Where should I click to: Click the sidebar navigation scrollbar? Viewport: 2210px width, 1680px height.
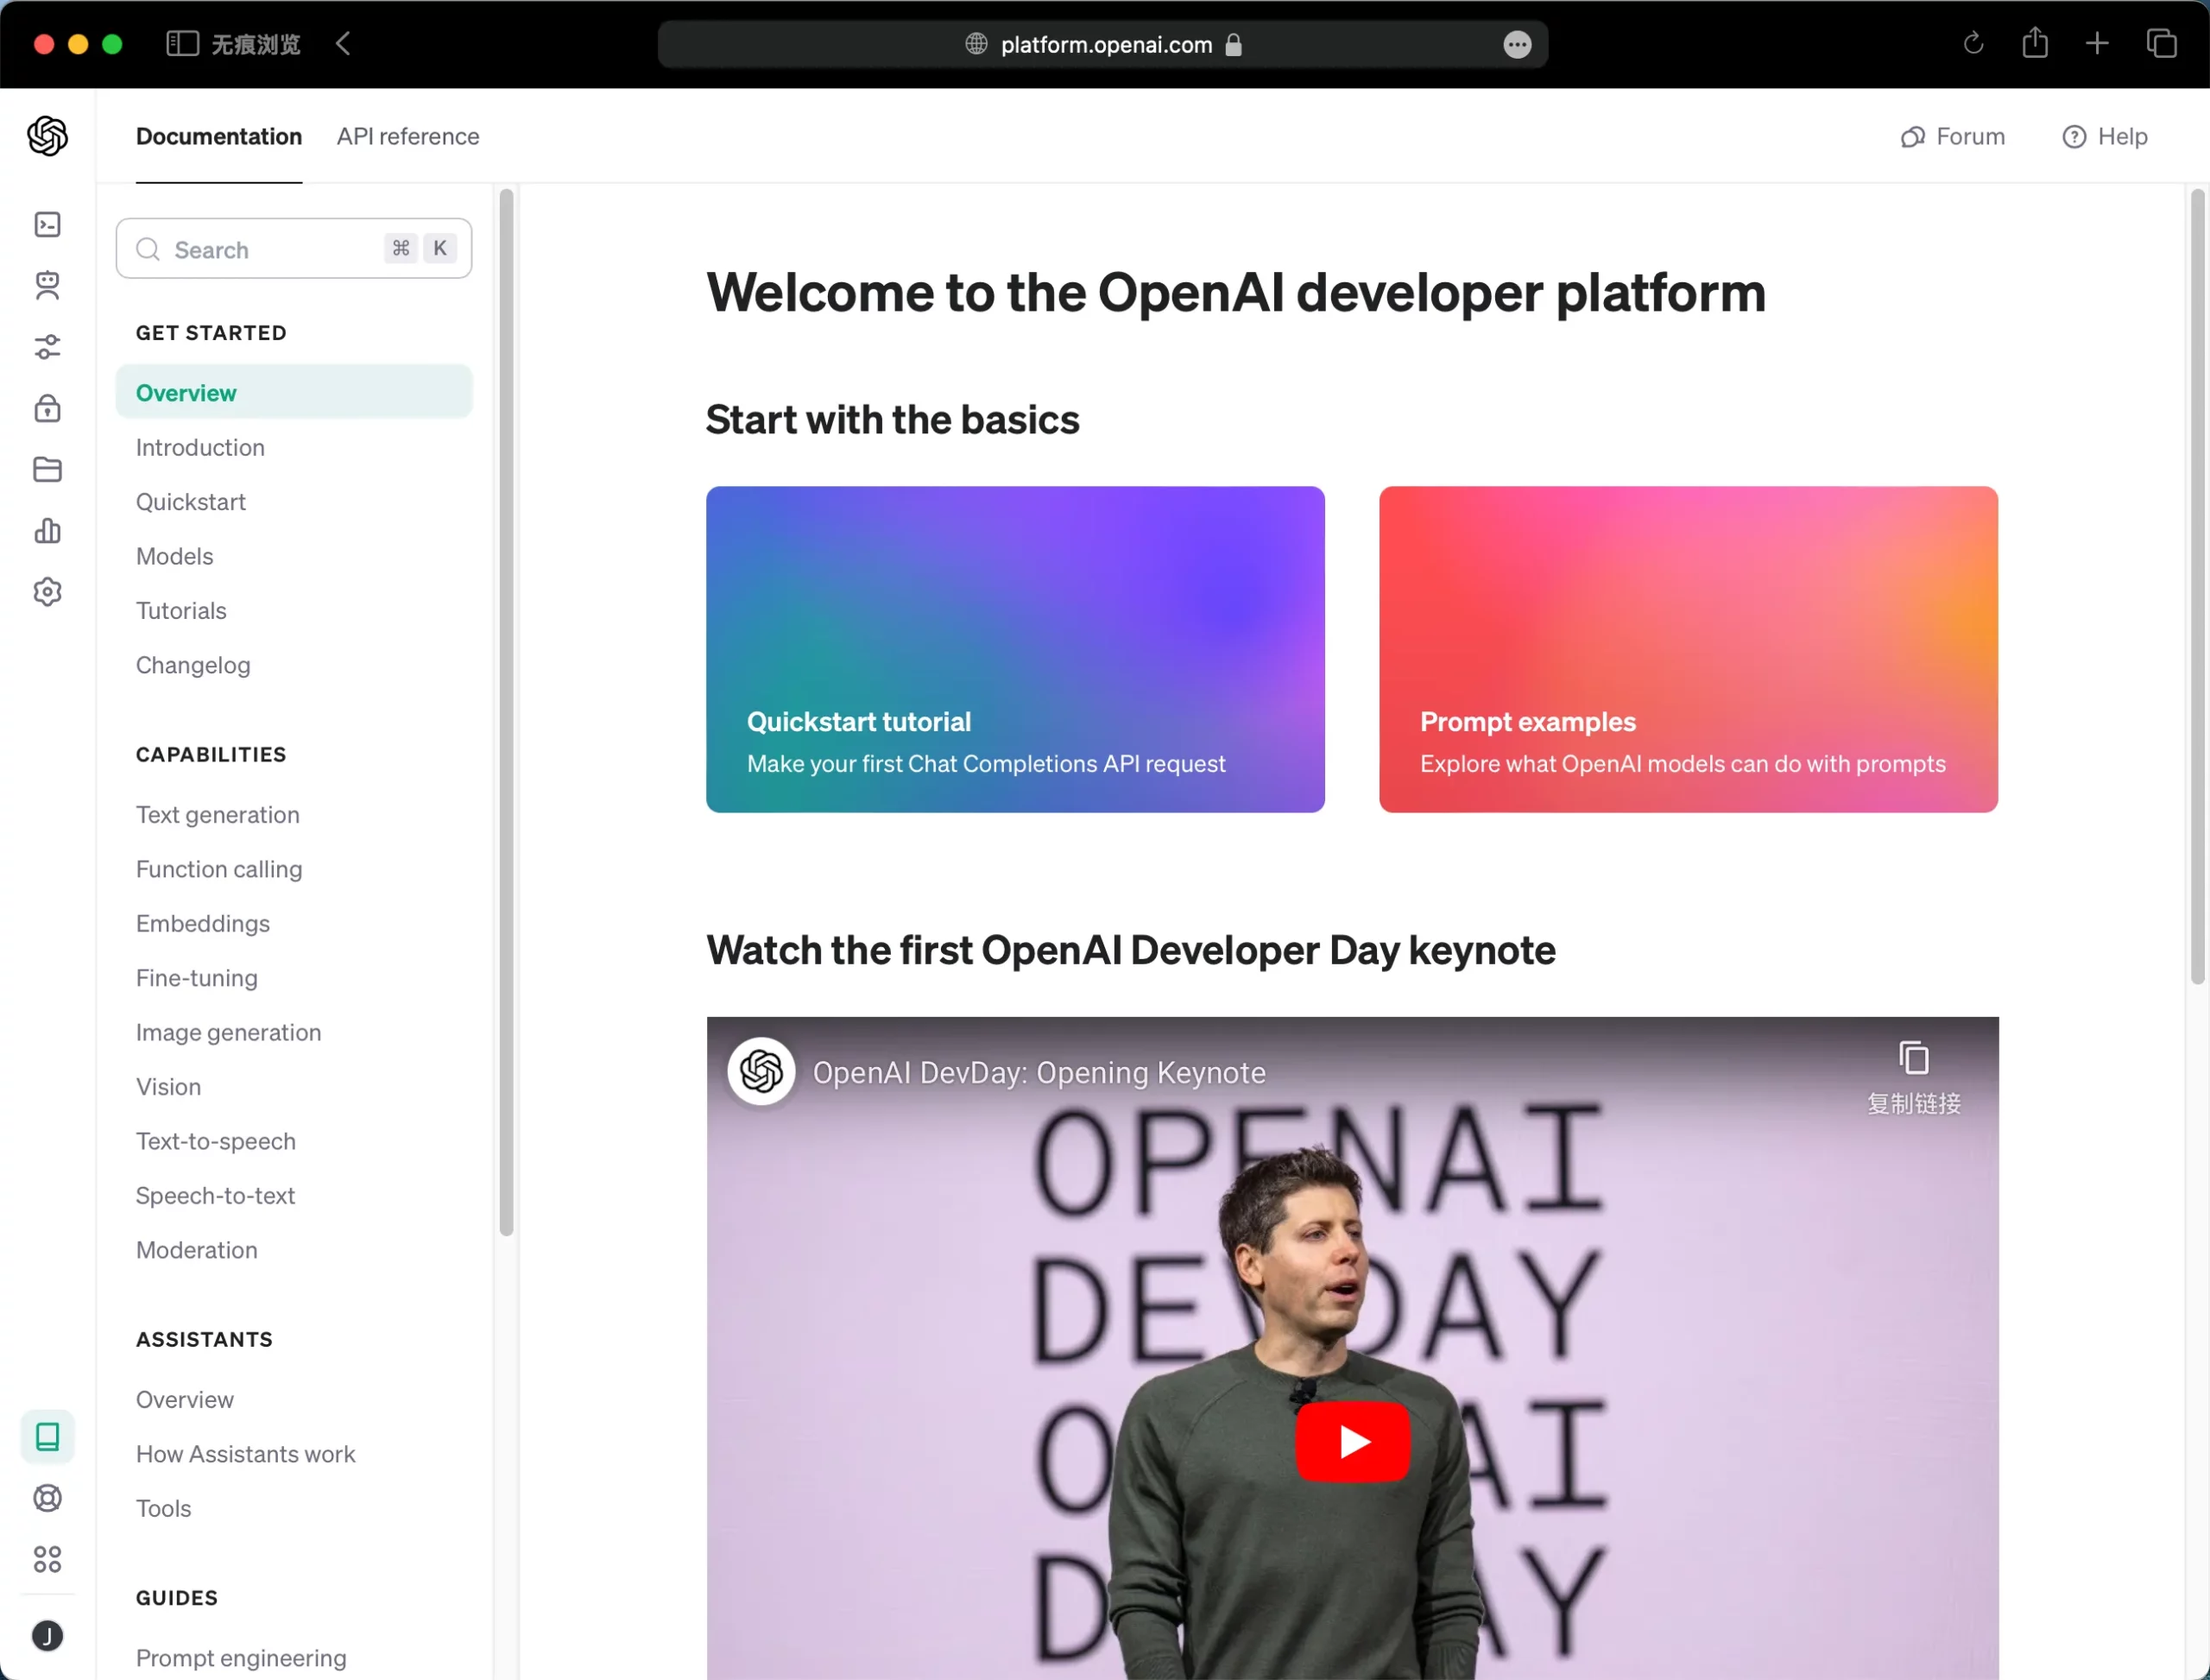506,712
